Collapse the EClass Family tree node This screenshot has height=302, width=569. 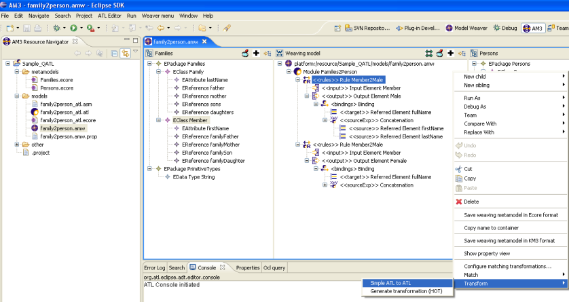pos(159,72)
